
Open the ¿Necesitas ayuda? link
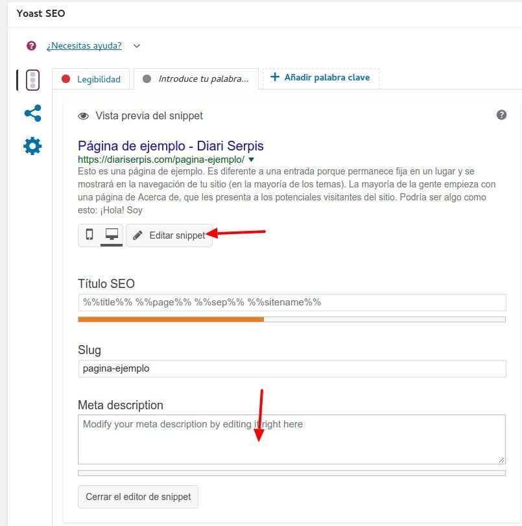point(84,45)
